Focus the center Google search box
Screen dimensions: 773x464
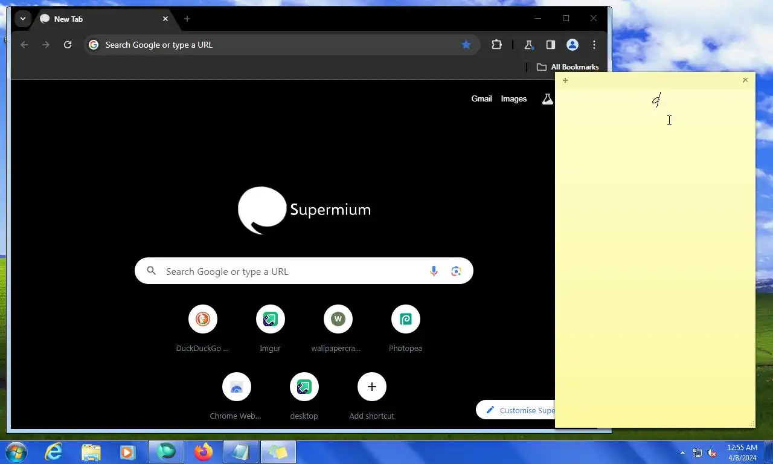pos(304,271)
